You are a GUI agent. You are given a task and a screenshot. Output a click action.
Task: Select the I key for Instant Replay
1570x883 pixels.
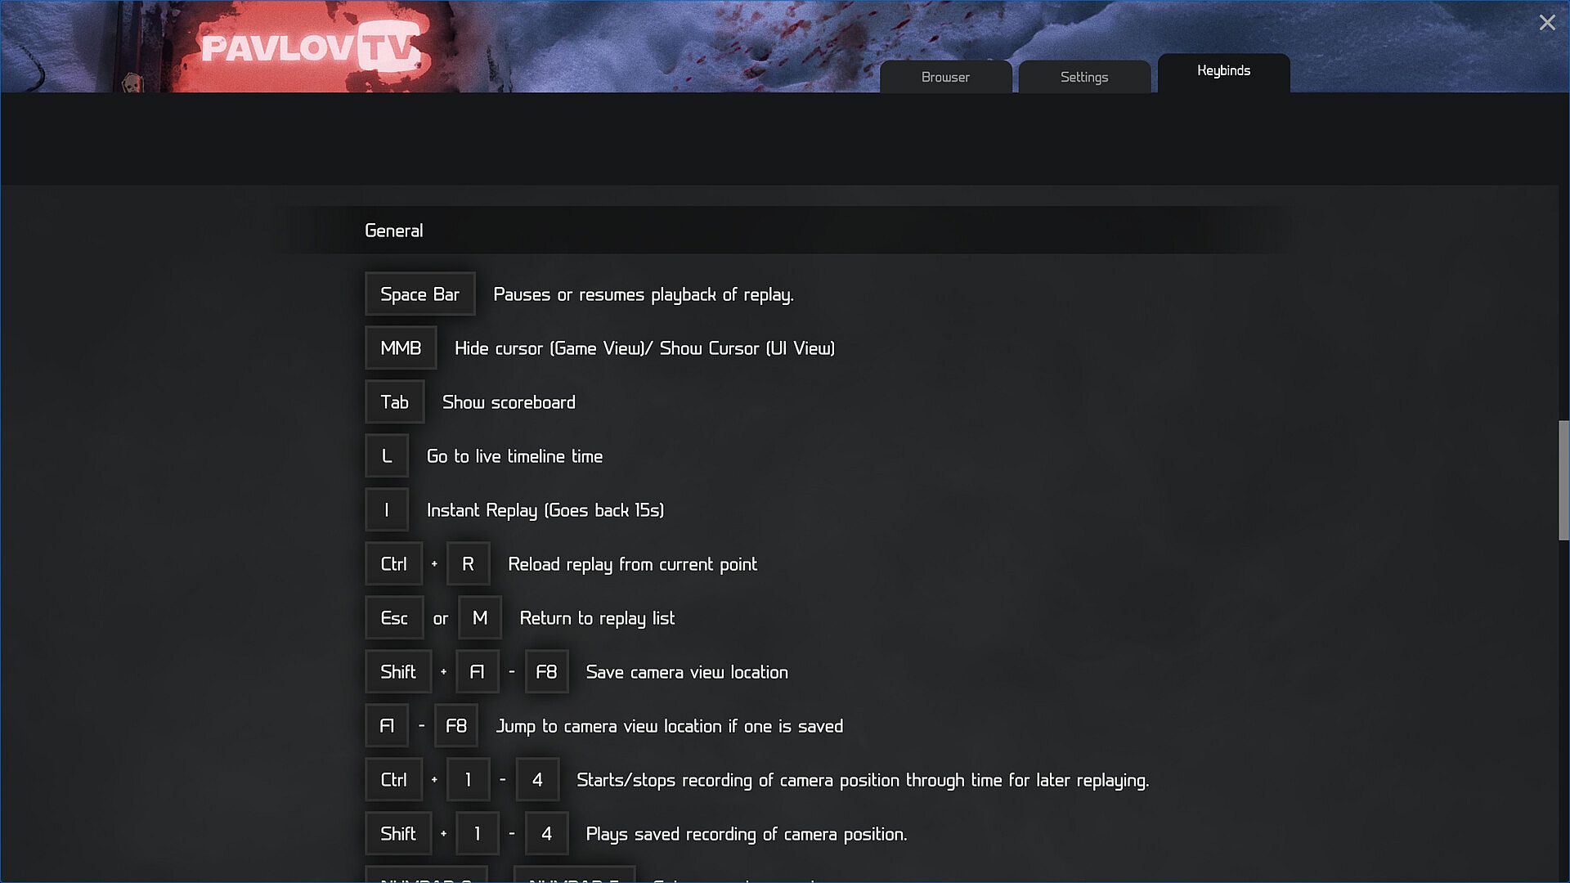click(x=387, y=510)
